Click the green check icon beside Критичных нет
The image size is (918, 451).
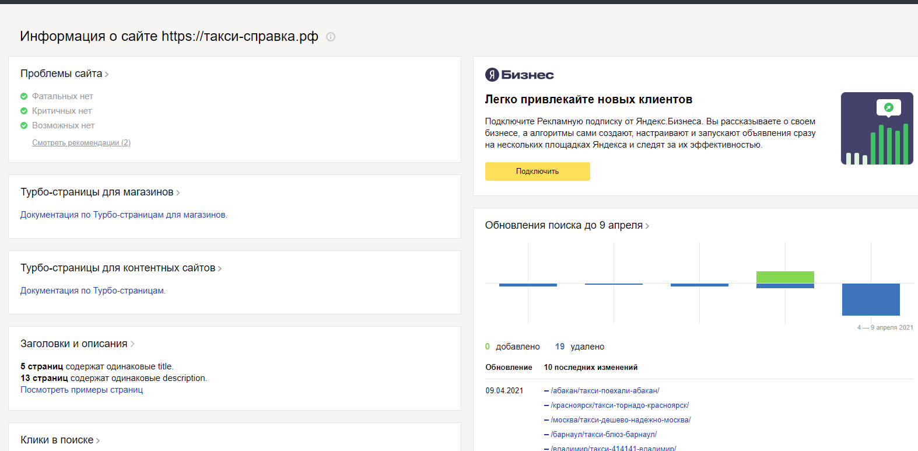pos(24,111)
